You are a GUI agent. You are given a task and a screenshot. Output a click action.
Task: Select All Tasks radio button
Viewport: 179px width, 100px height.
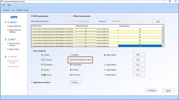[x=71, y=70]
